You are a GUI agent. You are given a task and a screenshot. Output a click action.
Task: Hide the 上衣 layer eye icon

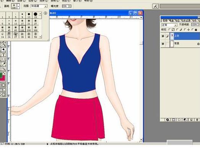tap(163, 36)
